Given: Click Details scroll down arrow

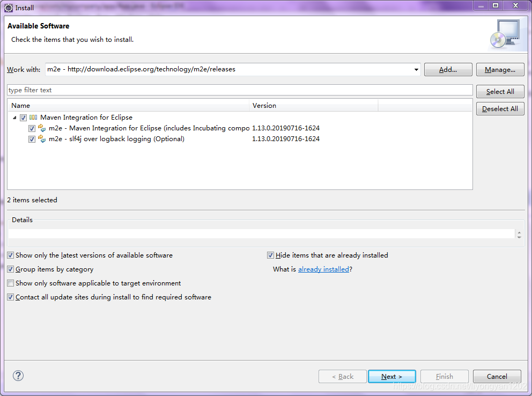Looking at the screenshot, I should pyautogui.click(x=519, y=237).
